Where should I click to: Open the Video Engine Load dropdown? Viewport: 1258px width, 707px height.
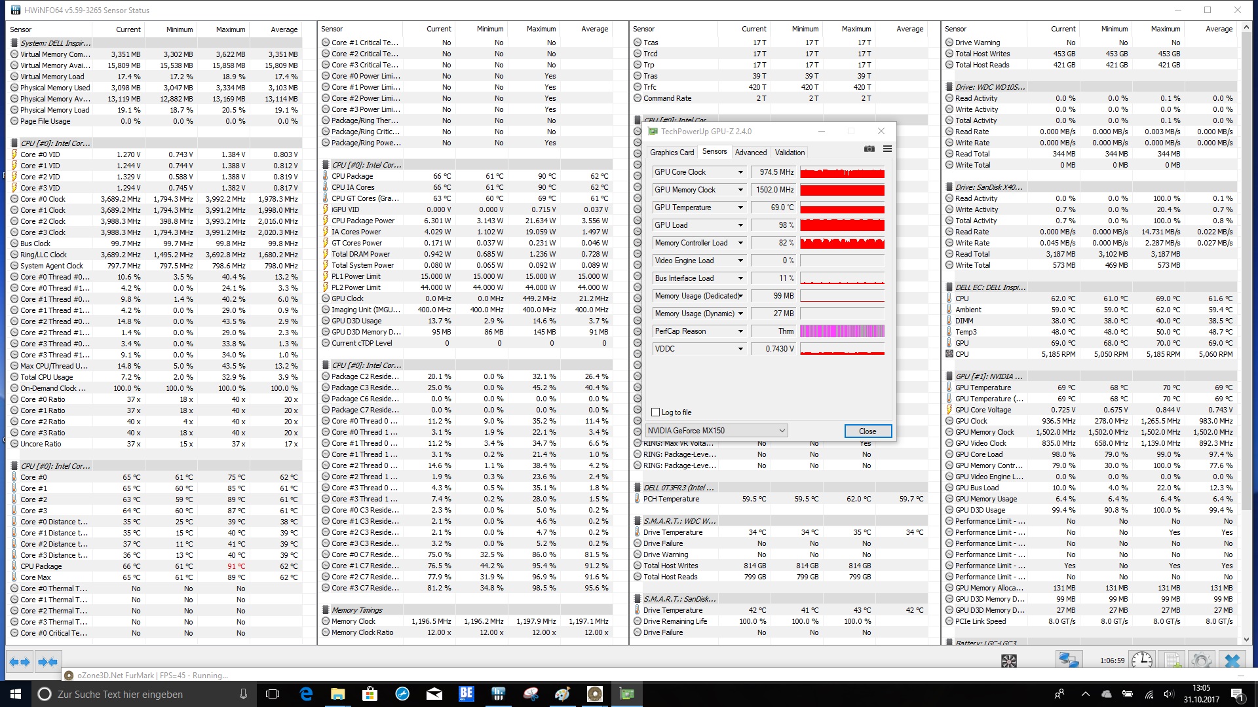click(x=740, y=261)
